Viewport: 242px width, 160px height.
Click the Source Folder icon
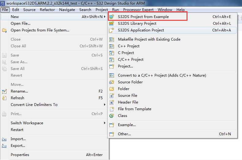coord(112,82)
